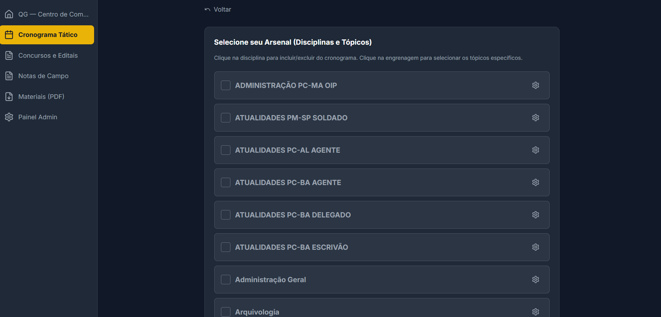Tick the ATUALIDADES PC-AL AGENTE checkbox
Image resolution: width=661 pixels, height=317 pixels.
click(226, 150)
